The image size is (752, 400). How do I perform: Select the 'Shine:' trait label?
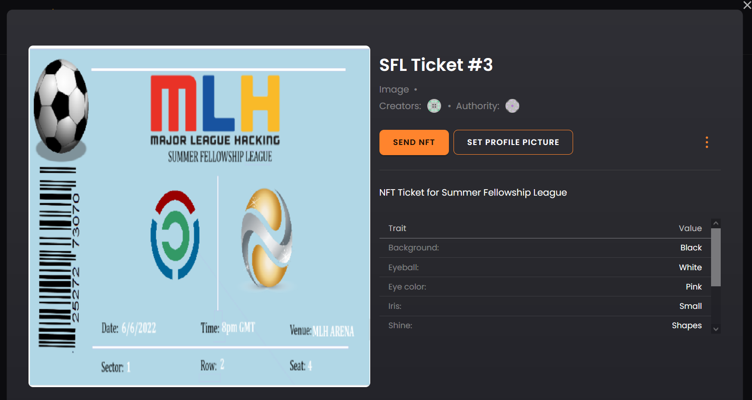pyautogui.click(x=400, y=325)
